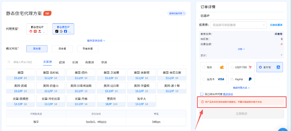The image size is (292, 131).
Task: Click the Socks5、Http(s) protocol value
Action: point(96,122)
